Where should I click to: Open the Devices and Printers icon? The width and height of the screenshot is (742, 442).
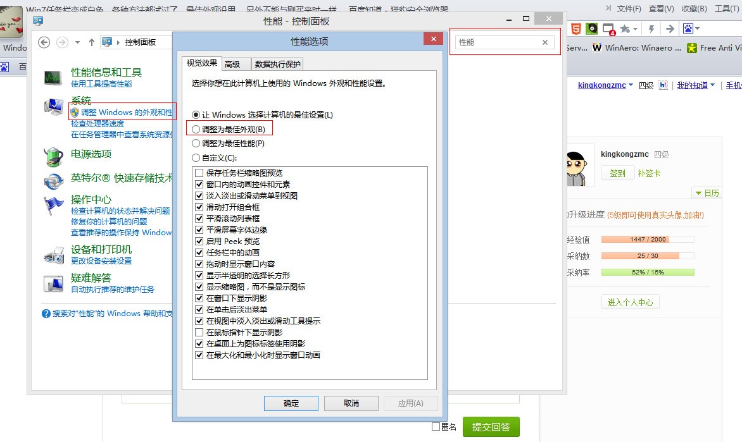[x=53, y=255]
